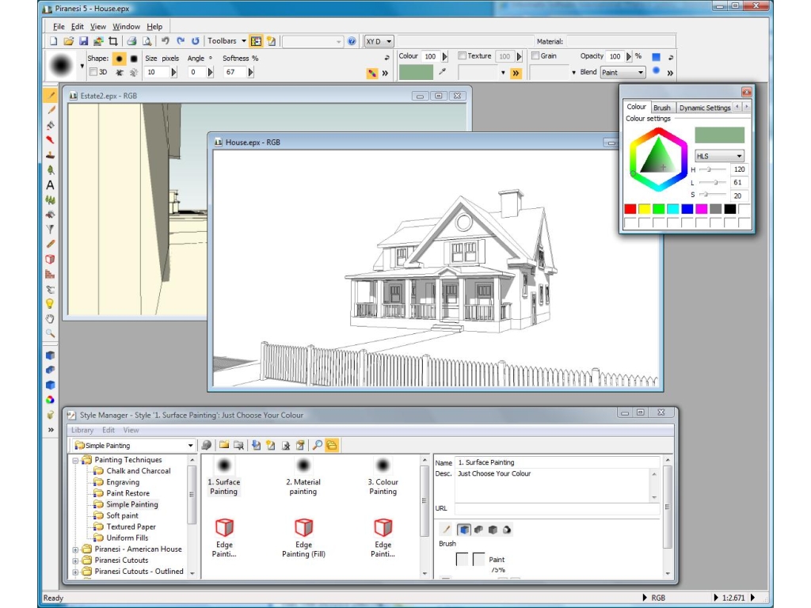This screenshot has width=811, height=608.
Task: Switch to the Brush tab
Action: pyautogui.click(x=661, y=108)
